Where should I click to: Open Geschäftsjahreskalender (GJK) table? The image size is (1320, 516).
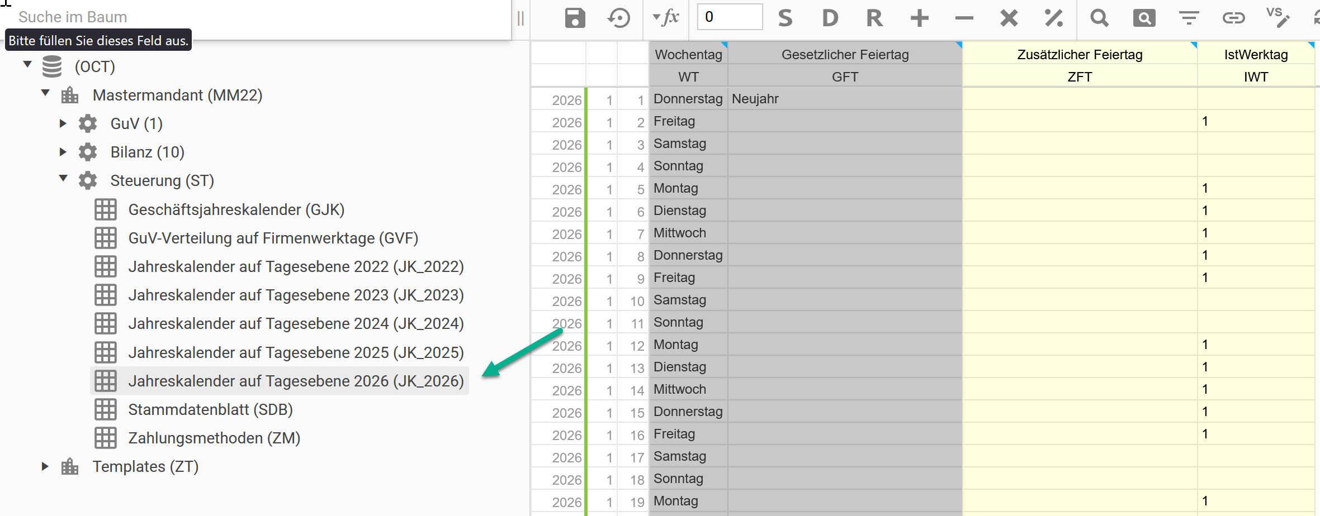click(x=236, y=210)
